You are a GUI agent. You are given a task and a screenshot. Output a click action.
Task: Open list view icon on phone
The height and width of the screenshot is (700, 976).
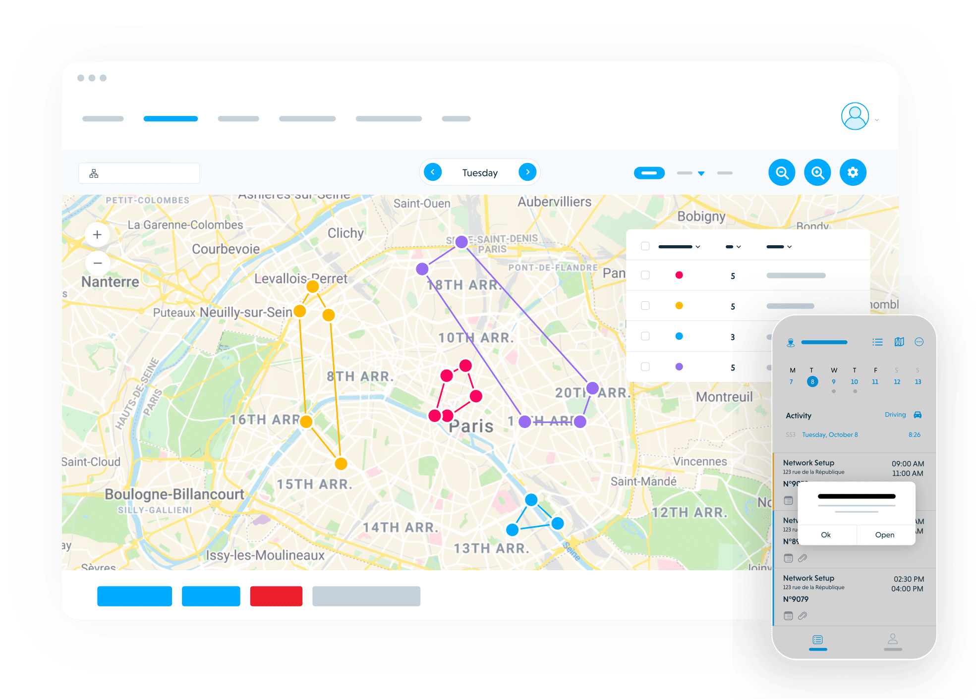pyautogui.click(x=877, y=342)
